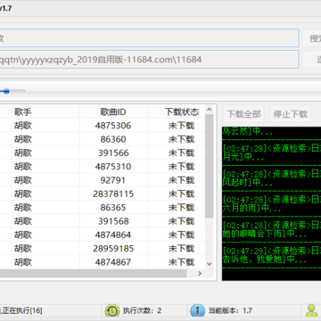The width and height of the screenshot is (321, 321).
Task: Select the row with song ID 28378115
Action: click(x=103, y=193)
